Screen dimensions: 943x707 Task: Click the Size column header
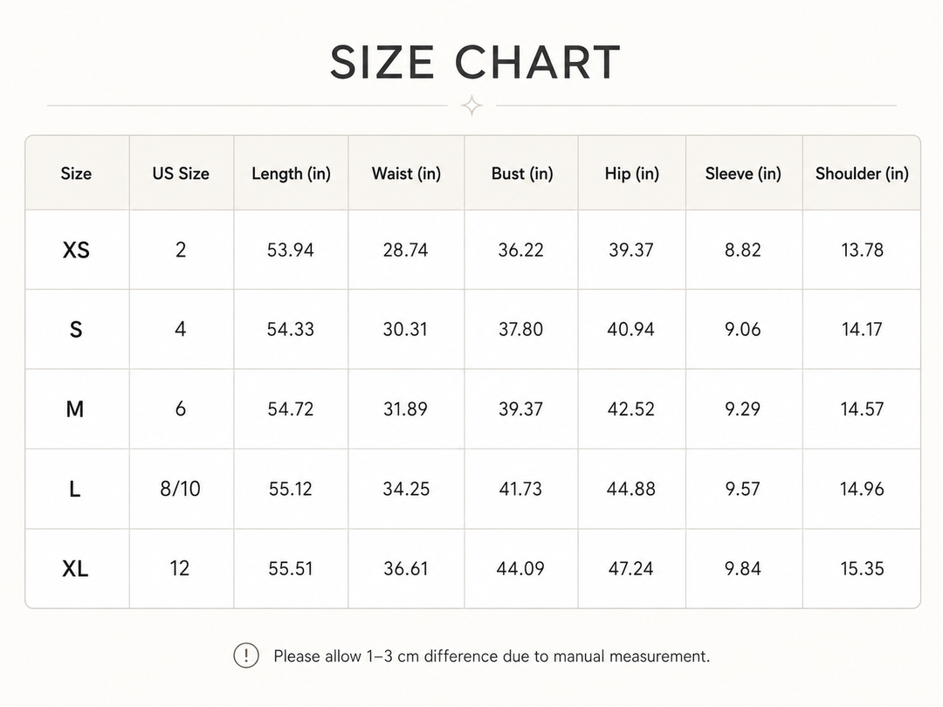(76, 173)
